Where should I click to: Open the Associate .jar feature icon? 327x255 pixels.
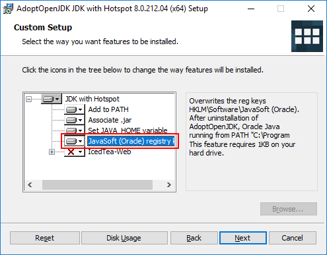pyautogui.click(x=75, y=120)
